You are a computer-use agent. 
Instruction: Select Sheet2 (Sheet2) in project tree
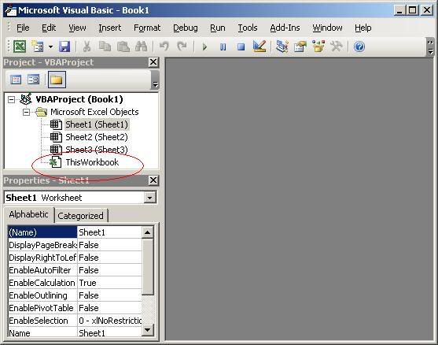pos(97,137)
